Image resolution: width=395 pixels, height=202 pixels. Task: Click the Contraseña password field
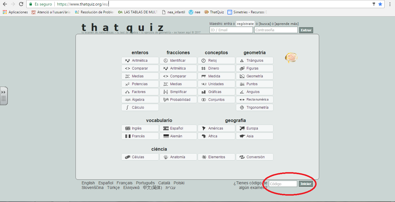click(276, 30)
